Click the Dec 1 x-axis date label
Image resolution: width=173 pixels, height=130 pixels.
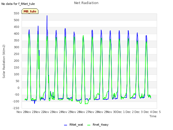(x=121, y=112)
